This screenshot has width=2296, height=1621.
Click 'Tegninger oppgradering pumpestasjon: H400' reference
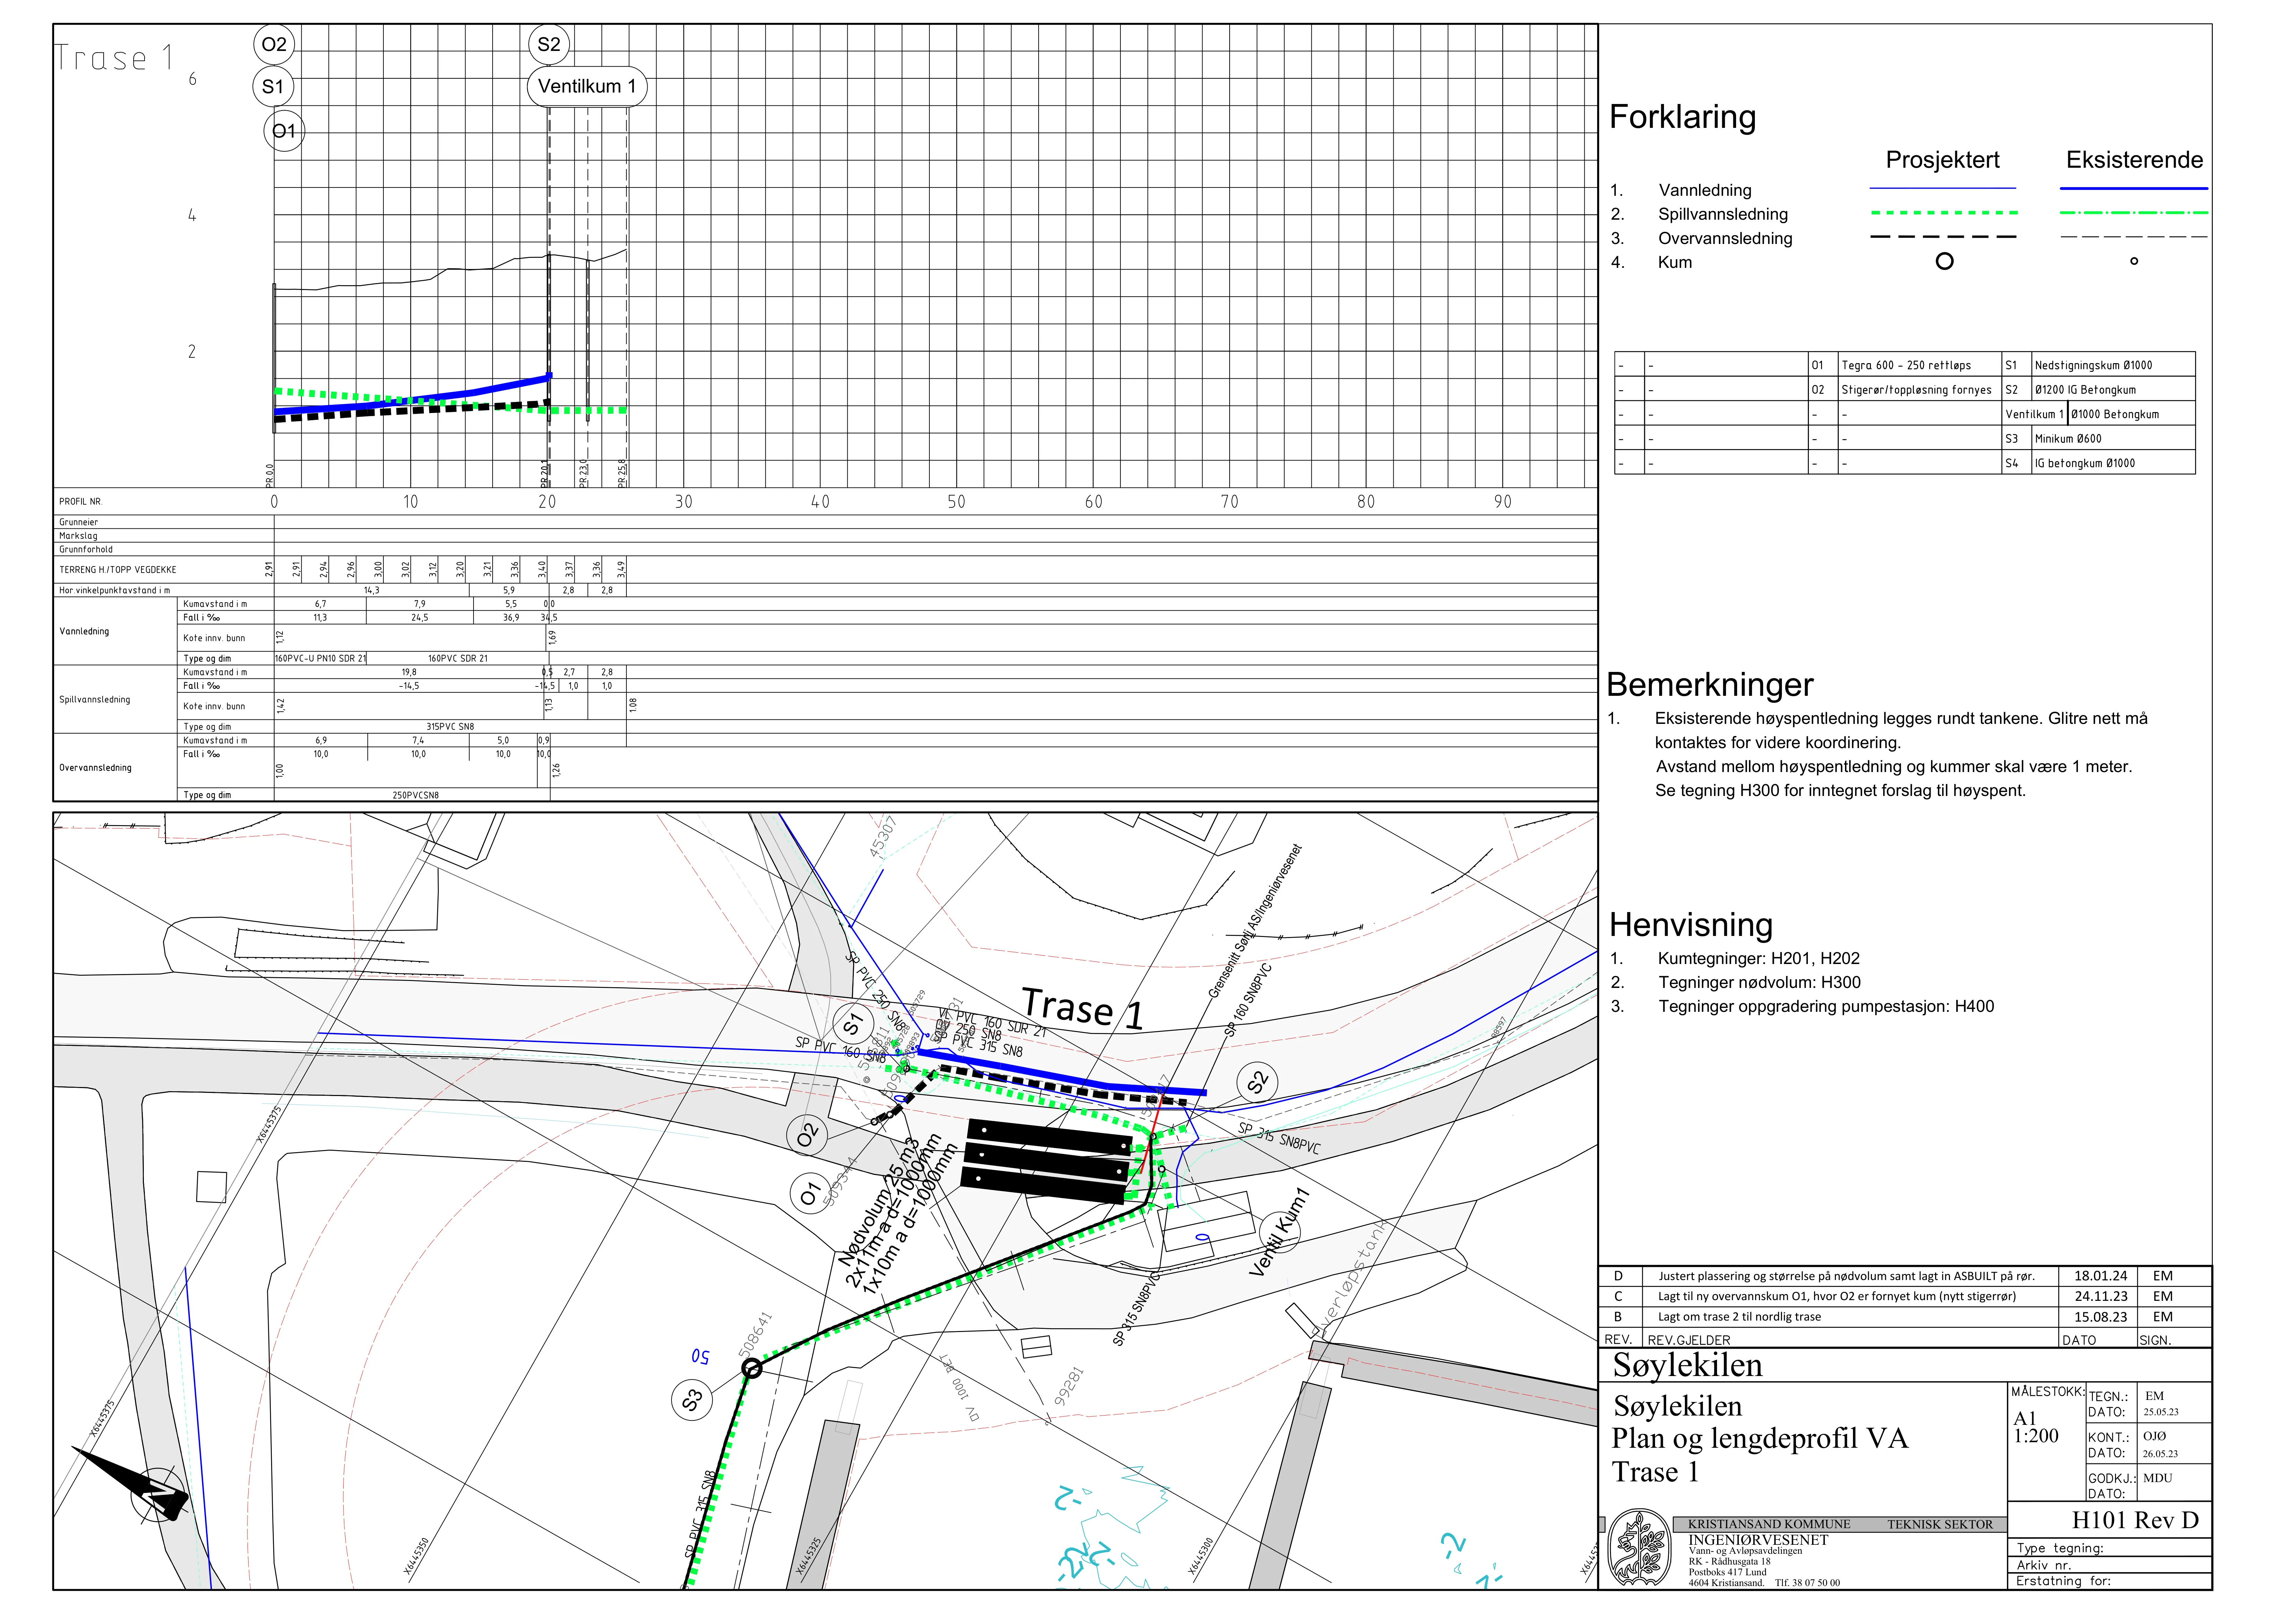(1826, 1006)
